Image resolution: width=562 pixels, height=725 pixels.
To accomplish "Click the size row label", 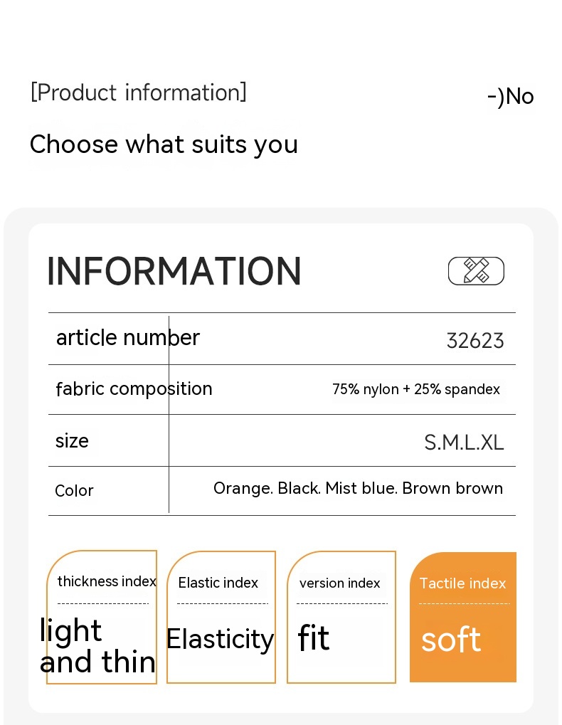I will click(x=72, y=441).
